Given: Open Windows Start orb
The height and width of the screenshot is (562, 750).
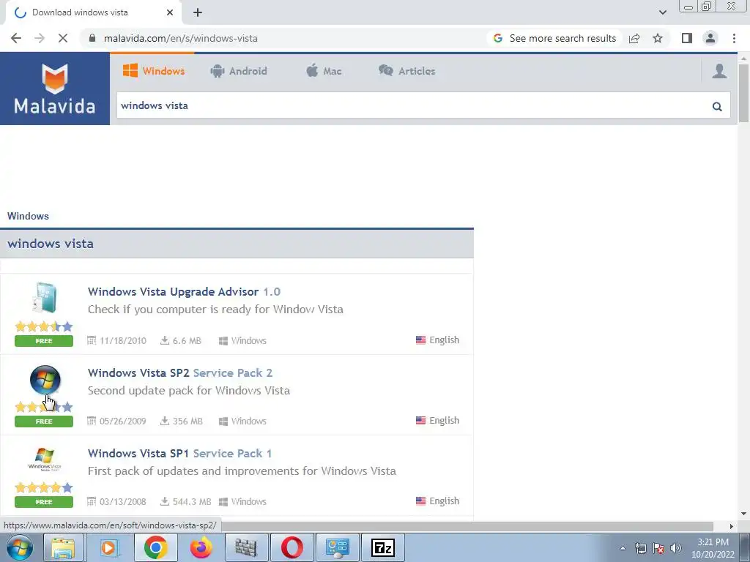Looking at the screenshot, I should click(19, 547).
